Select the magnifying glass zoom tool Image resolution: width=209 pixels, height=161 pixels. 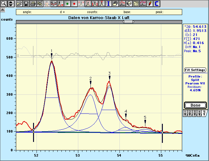coord(3,4)
